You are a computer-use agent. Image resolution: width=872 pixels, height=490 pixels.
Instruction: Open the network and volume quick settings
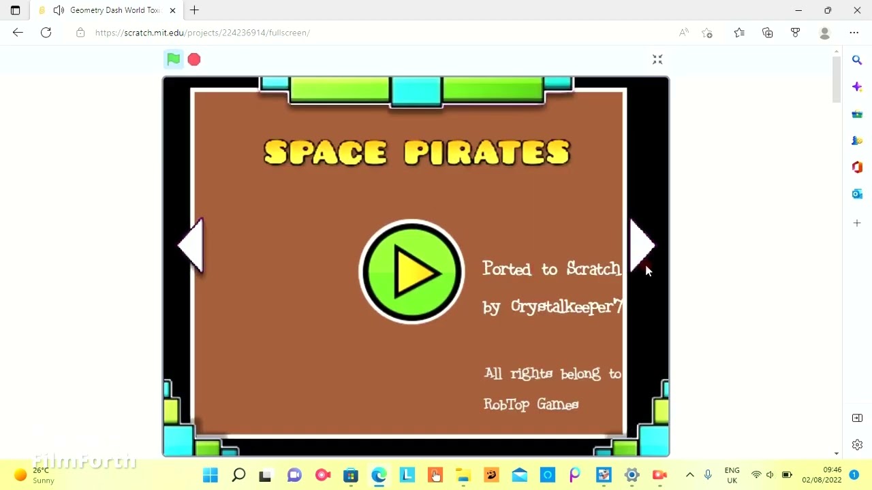pyautogui.click(x=771, y=475)
